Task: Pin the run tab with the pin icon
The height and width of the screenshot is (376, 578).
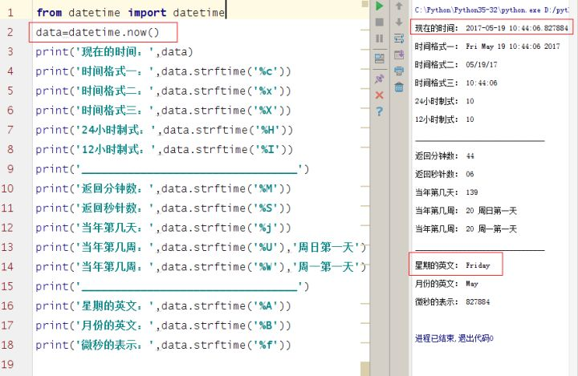Action: coord(379,79)
